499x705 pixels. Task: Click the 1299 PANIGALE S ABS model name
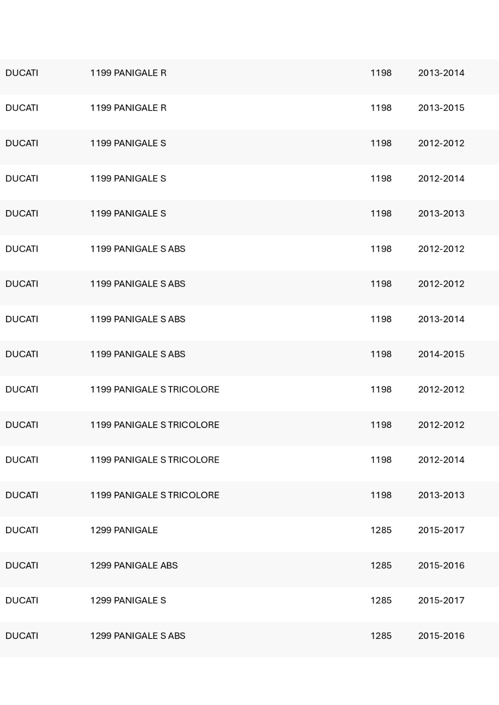tap(138, 636)
